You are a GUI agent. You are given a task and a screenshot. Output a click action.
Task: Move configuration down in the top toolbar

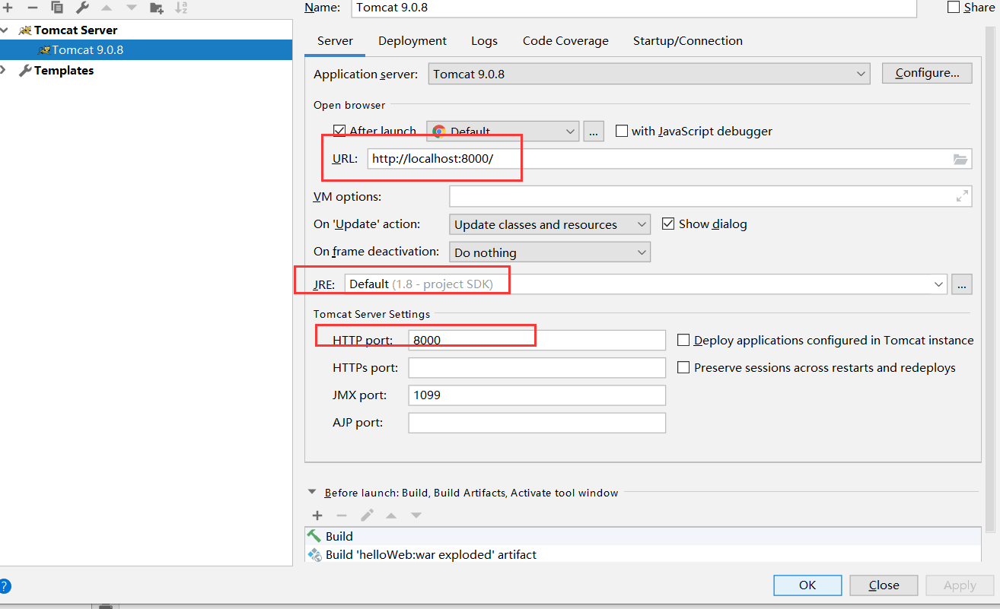(x=132, y=8)
